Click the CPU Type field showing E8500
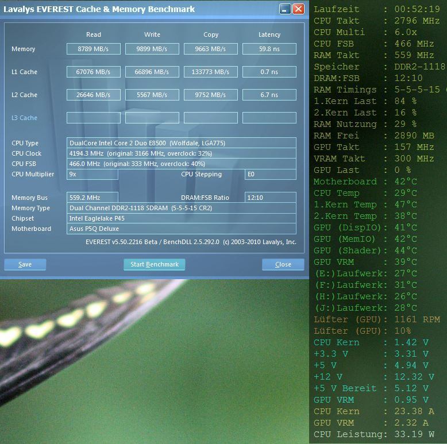The width and height of the screenshot is (447, 444). (x=182, y=143)
